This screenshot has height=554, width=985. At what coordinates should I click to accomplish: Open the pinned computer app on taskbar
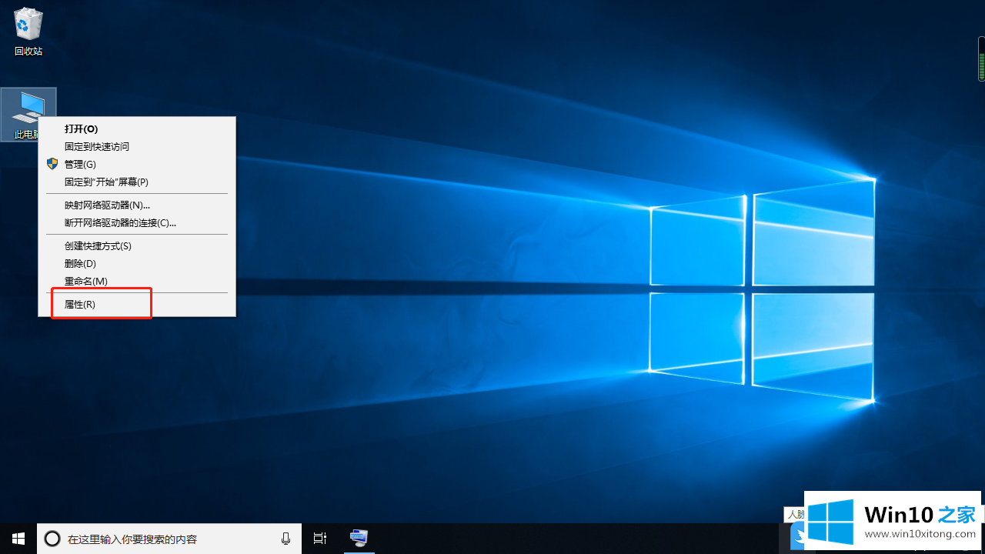(x=359, y=538)
